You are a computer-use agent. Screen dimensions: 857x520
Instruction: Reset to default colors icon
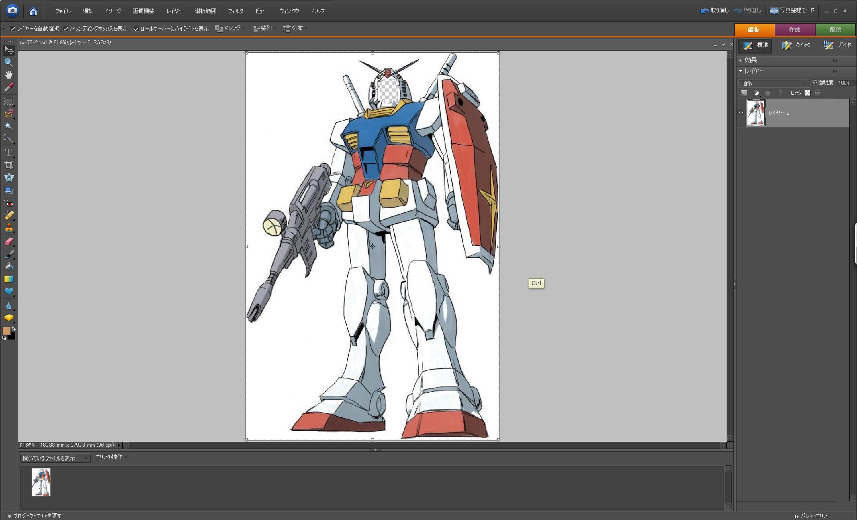[x=4, y=338]
